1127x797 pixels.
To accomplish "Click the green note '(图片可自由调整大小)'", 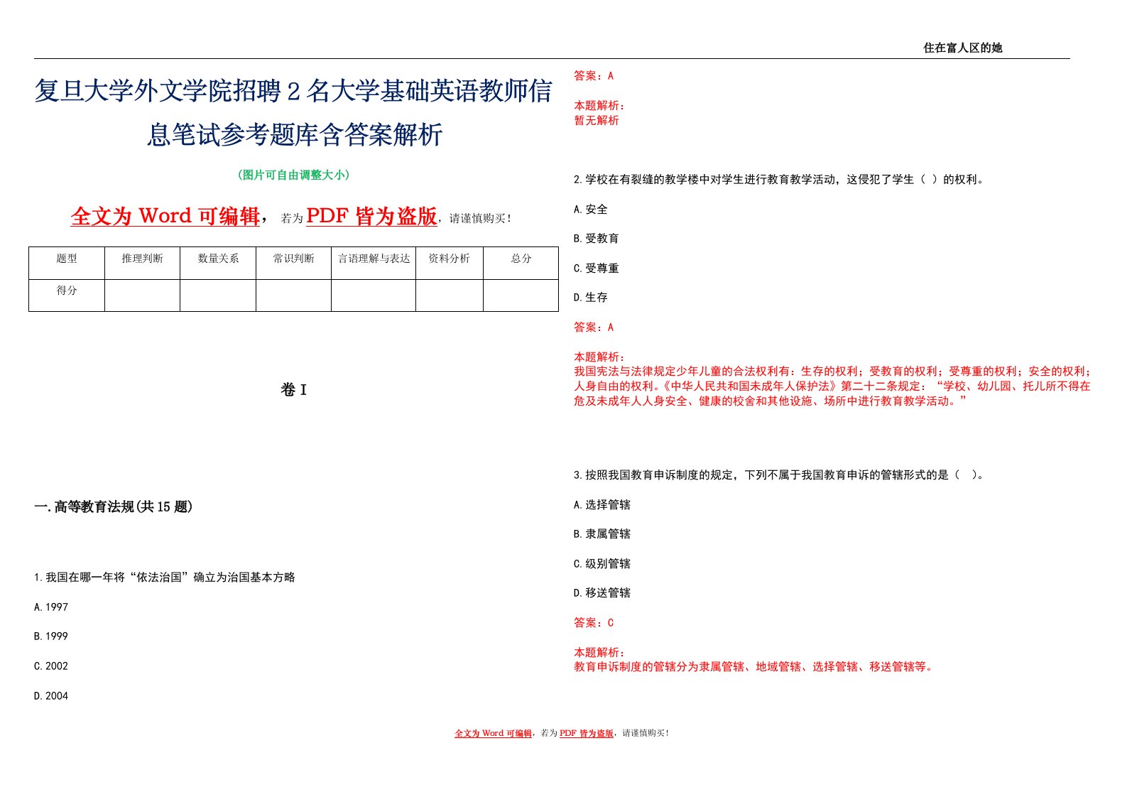I will pyautogui.click(x=293, y=175).
